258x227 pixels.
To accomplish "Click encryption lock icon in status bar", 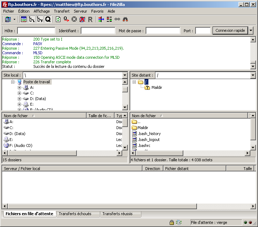I will pos(172,222).
